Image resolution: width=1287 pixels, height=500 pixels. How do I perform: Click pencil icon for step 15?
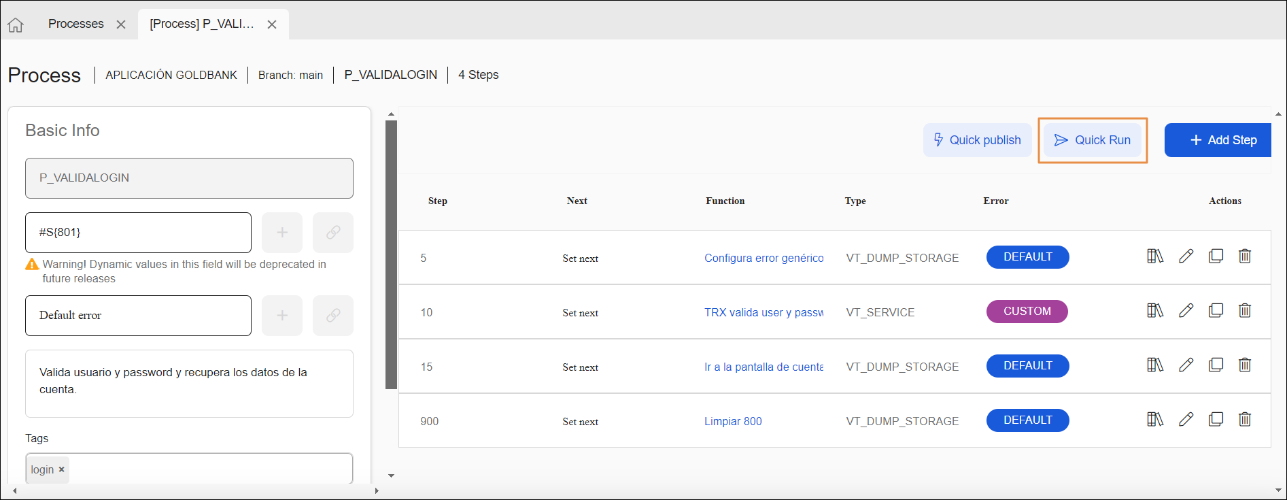(x=1186, y=365)
